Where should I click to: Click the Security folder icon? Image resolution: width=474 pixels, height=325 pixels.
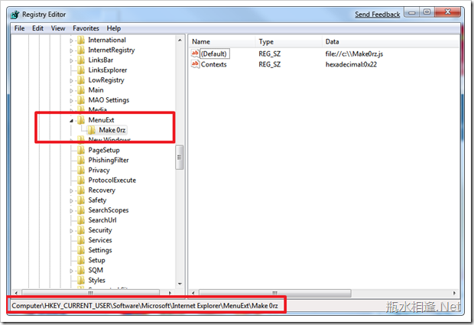point(81,230)
